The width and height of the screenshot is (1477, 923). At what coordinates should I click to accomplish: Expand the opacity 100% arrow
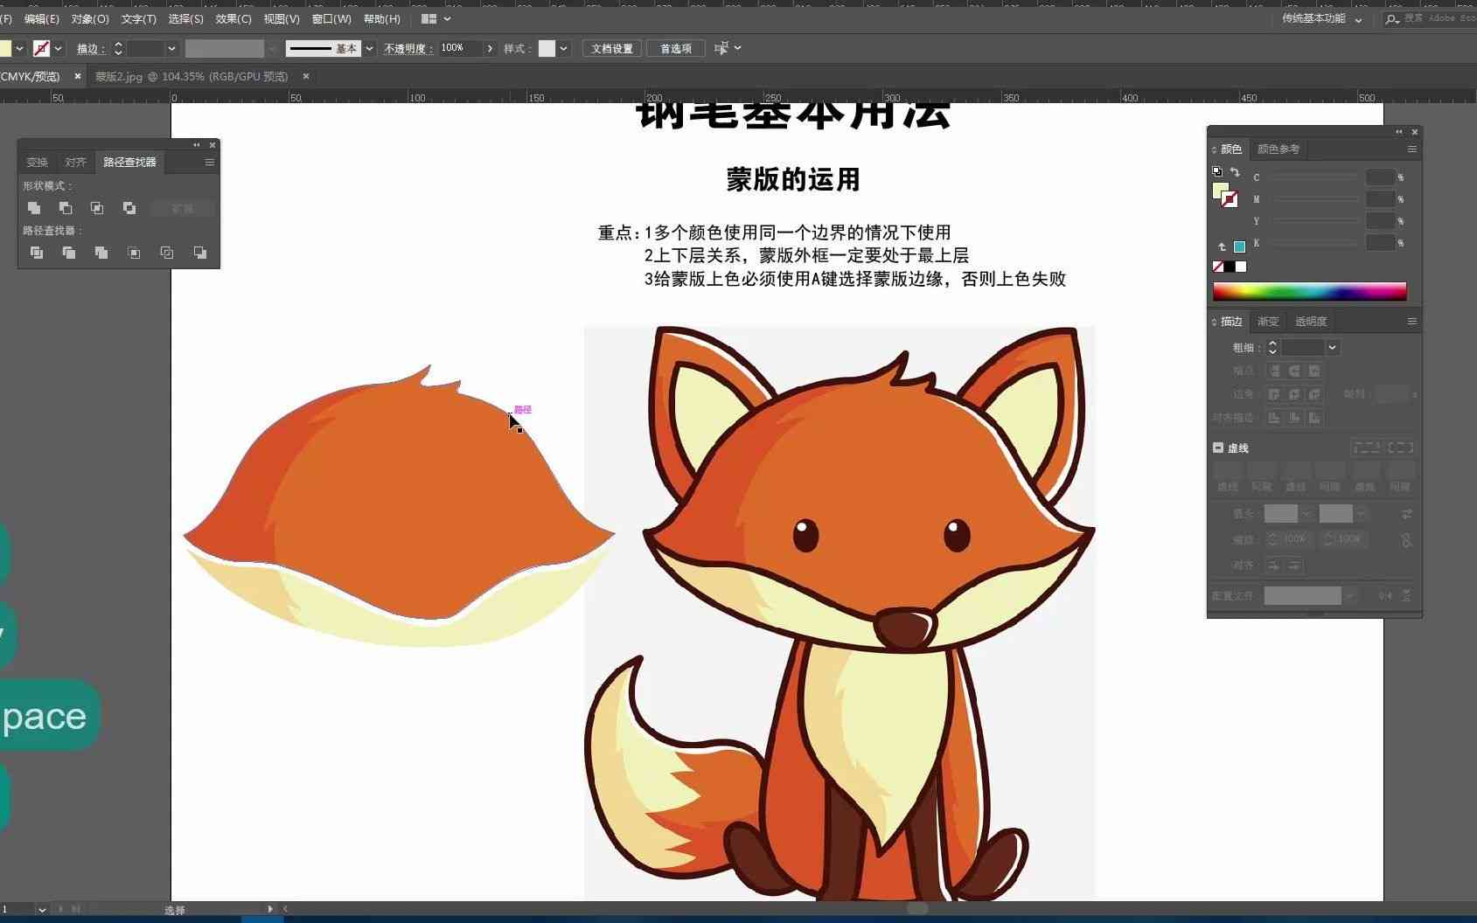point(490,48)
